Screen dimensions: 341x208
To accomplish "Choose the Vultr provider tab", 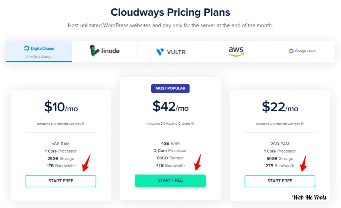I will click(x=170, y=52).
